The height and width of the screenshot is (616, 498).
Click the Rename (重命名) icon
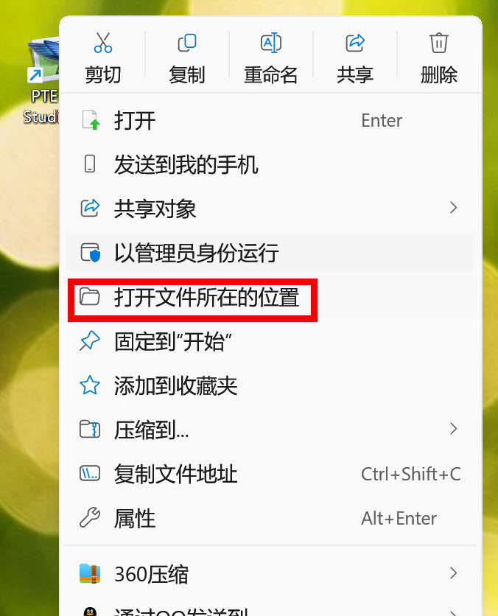[x=271, y=43]
